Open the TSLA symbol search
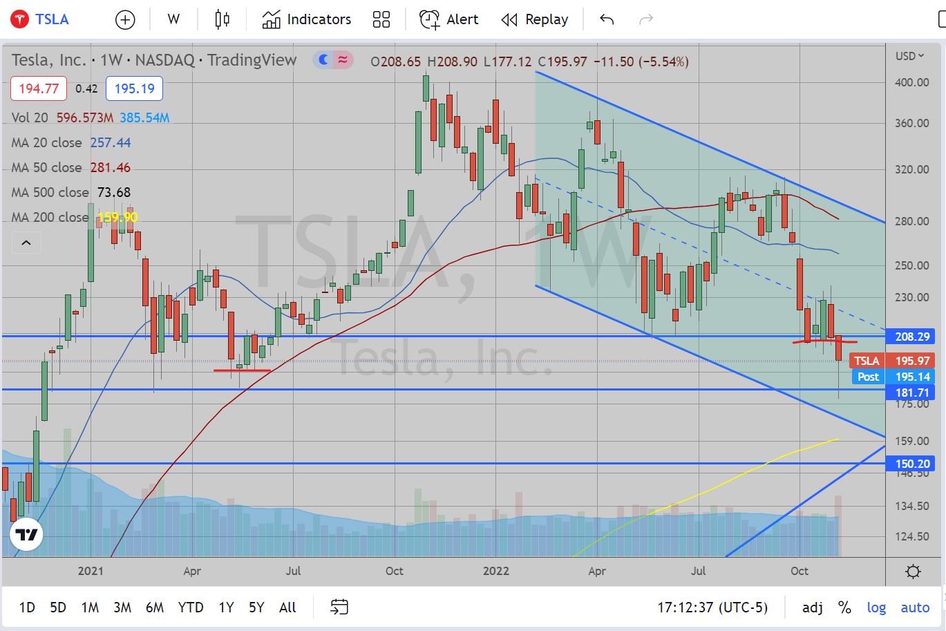Viewport: 946px width, 631px height. [40, 19]
